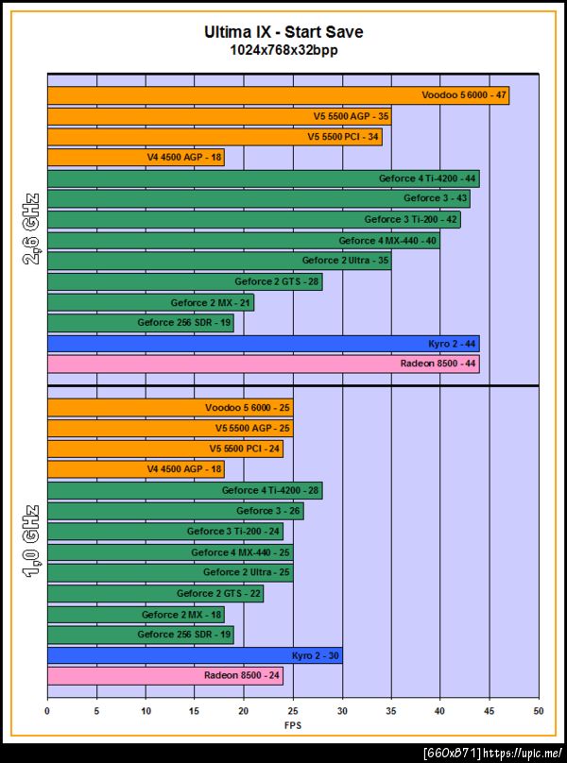
Task: Select the "Geforce 4 Ti-4200 - 28" bar
Action: pos(185,490)
